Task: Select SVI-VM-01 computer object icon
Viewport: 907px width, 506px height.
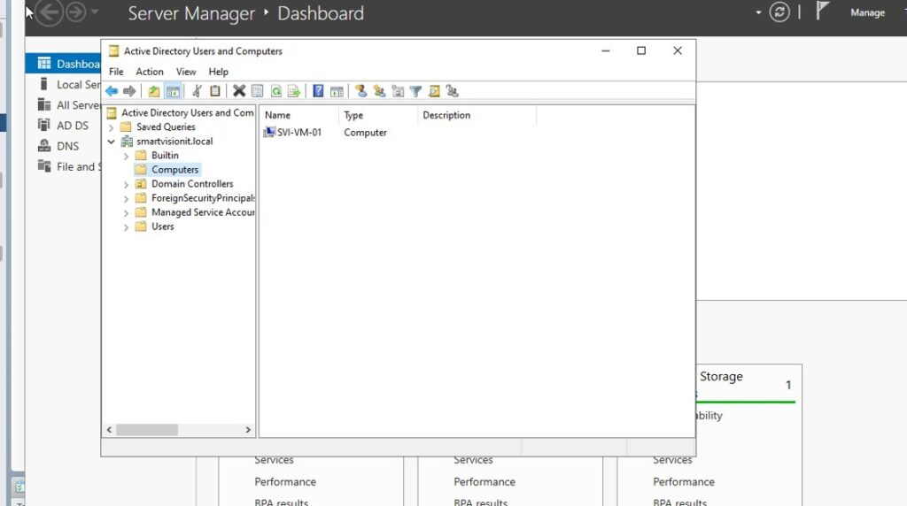Action: (x=269, y=133)
